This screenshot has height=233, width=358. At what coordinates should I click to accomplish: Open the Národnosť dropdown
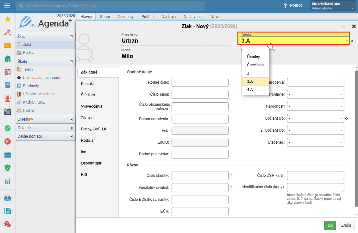tap(315, 106)
